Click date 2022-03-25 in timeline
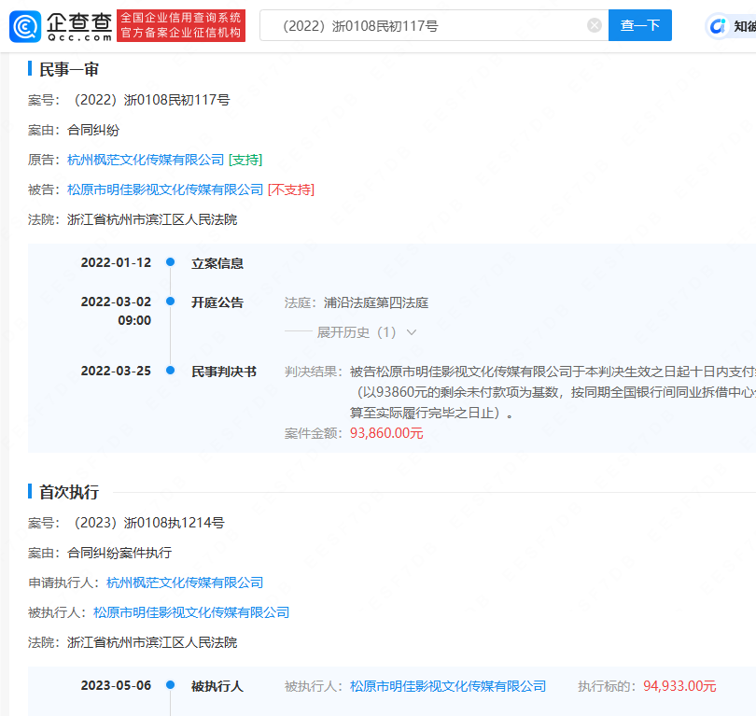The height and width of the screenshot is (716, 756). coord(116,371)
